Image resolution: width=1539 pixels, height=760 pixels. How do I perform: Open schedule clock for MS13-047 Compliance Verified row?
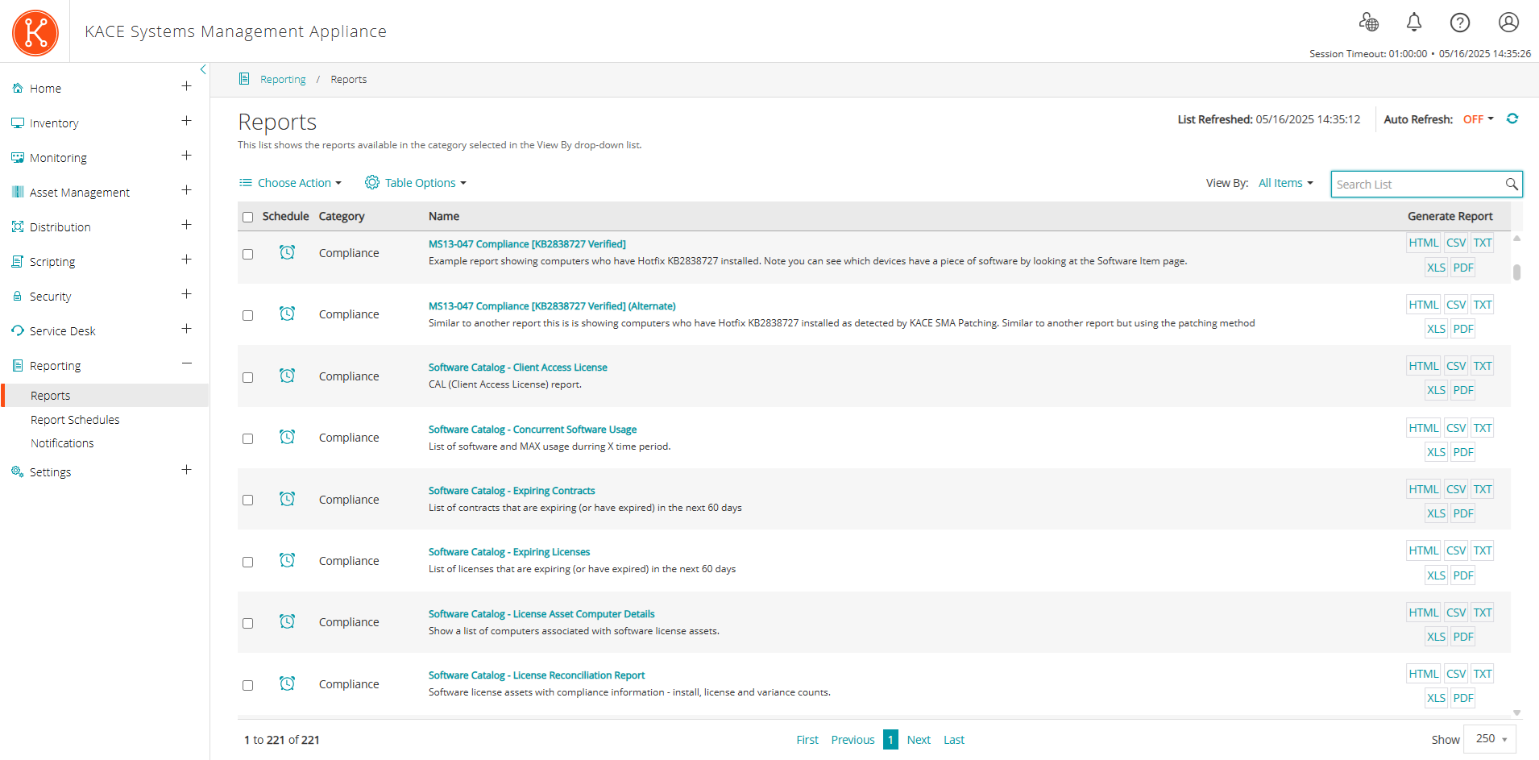[x=287, y=252]
